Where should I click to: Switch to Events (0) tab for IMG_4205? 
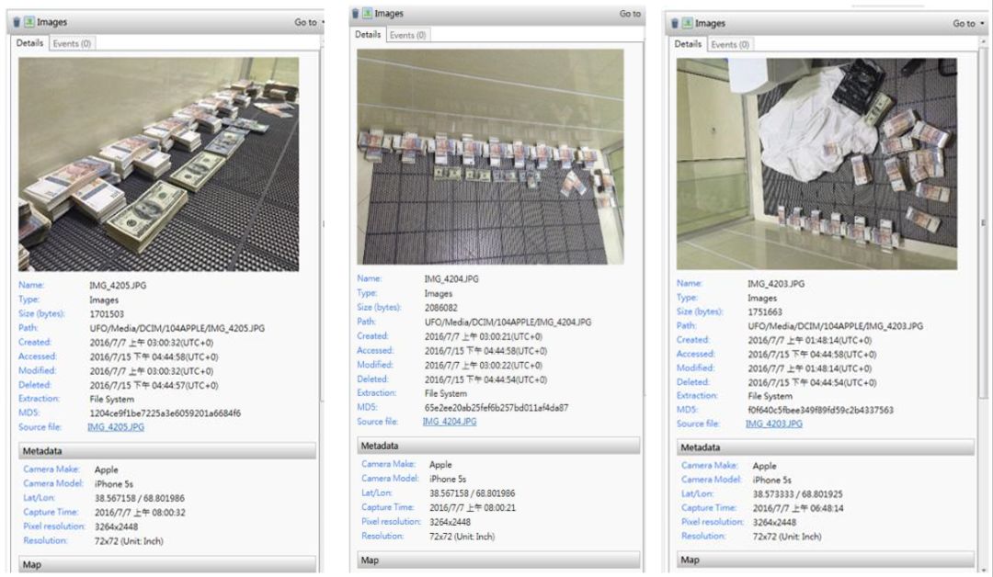[x=73, y=43]
